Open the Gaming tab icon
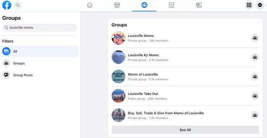267x138 pixels. pos(171,5)
